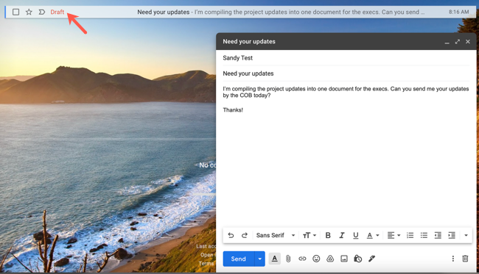
Task: Decrease the indent level
Action: click(438, 235)
